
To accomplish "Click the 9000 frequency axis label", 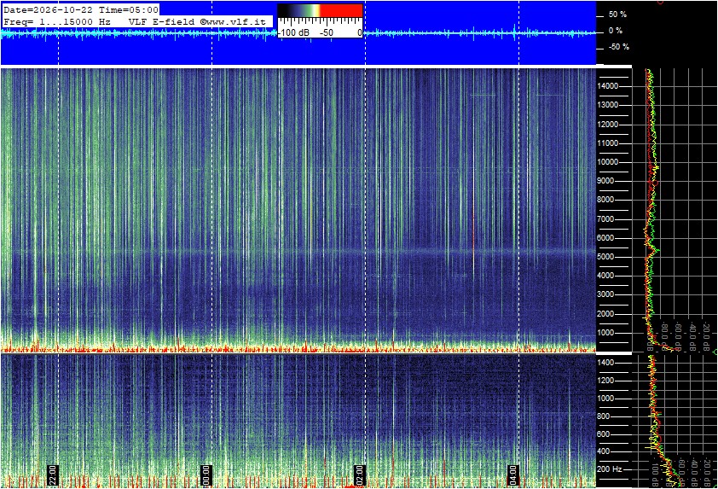I will click(605, 181).
